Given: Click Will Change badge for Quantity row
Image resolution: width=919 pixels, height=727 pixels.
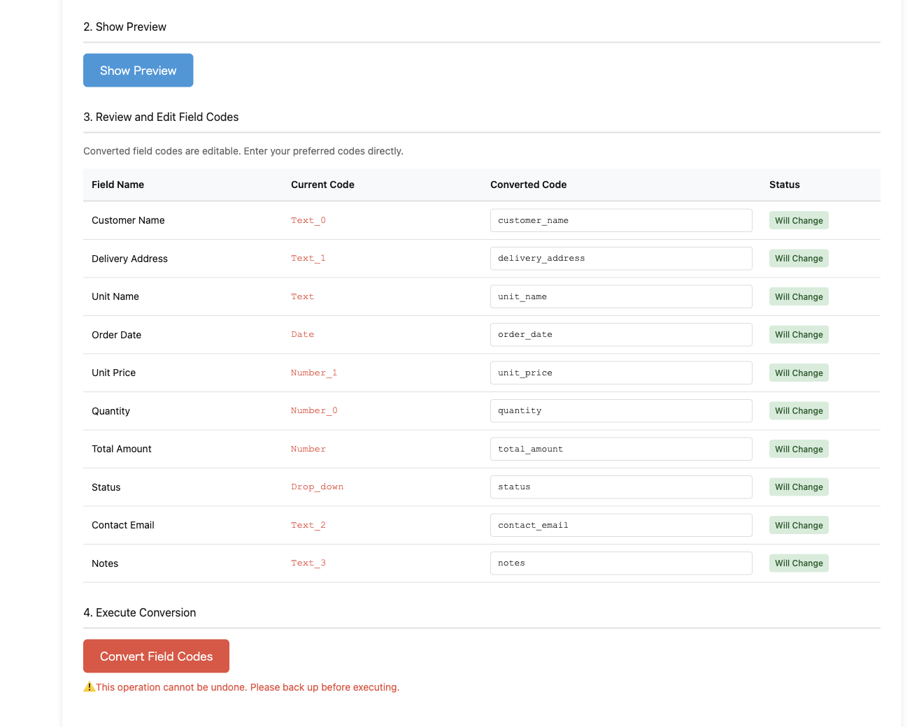Looking at the screenshot, I should 799,411.
